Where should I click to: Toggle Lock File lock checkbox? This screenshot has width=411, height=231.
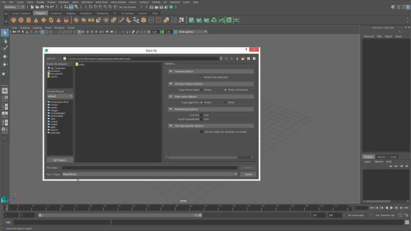(201, 115)
